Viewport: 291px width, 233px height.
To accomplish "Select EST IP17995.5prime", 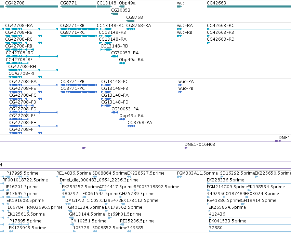I will 22,173.
